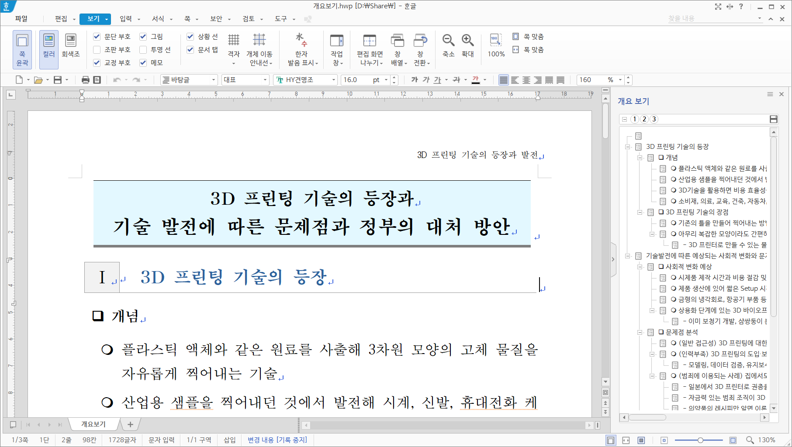Screen dimensions: 792x447
Task: Open the 대표 language dropdown
Action: click(265, 80)
